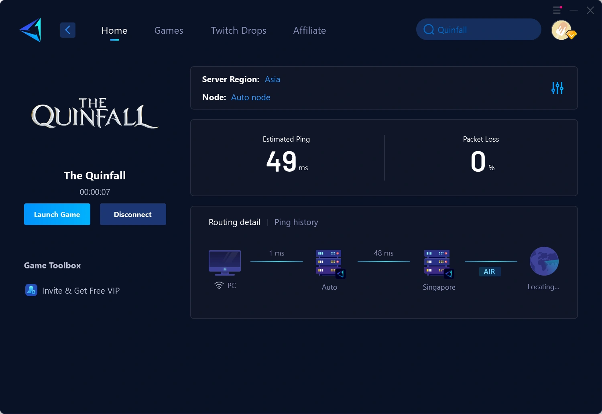Image resolution: width=602 pixels, height=414 pixels.
Task: Click the PC computer icon in routing detail
Action: click(x=224, y=262)
